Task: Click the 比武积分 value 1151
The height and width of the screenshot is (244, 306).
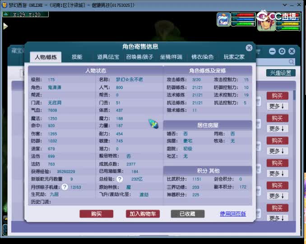Action: point(196,179)
